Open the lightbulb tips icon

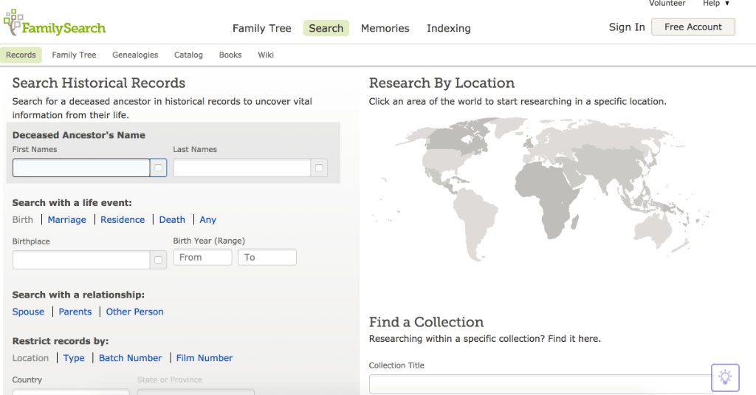click(725, 377)
